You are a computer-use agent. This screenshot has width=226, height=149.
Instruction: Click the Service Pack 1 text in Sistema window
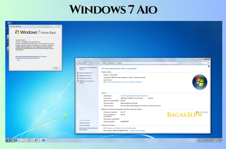coord(108,80)
